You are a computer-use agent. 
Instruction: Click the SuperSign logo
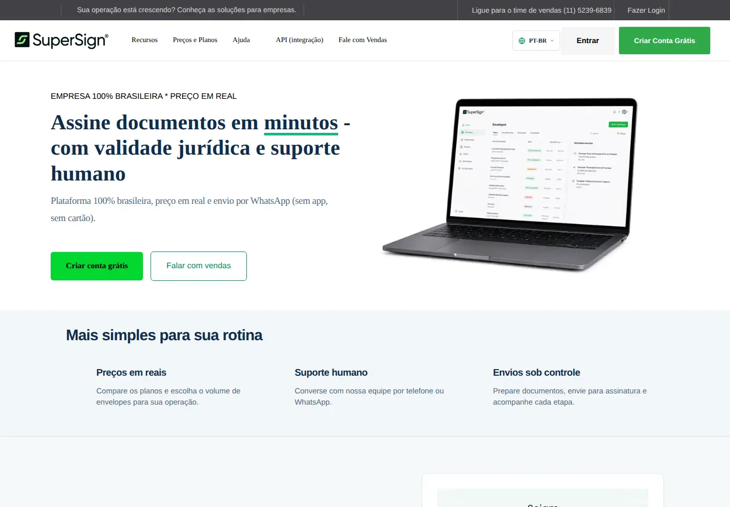tap(61, 40)
